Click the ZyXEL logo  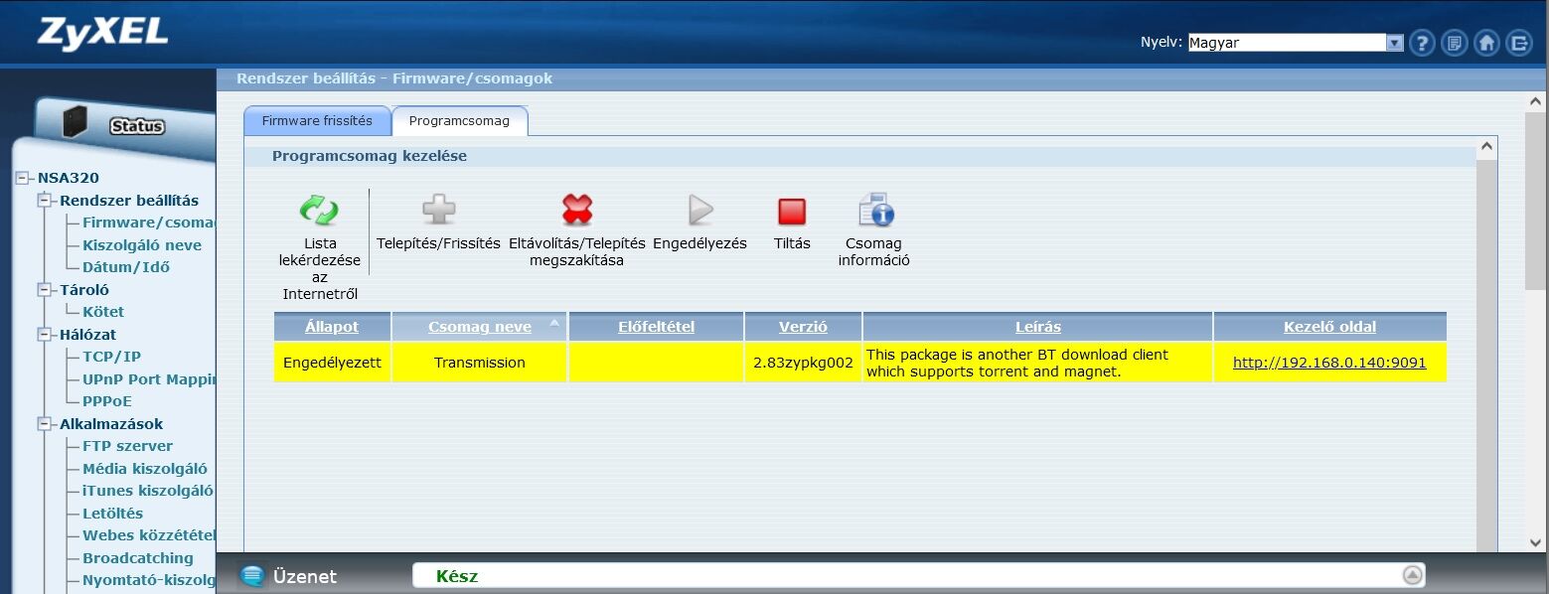tap(102, 33)
